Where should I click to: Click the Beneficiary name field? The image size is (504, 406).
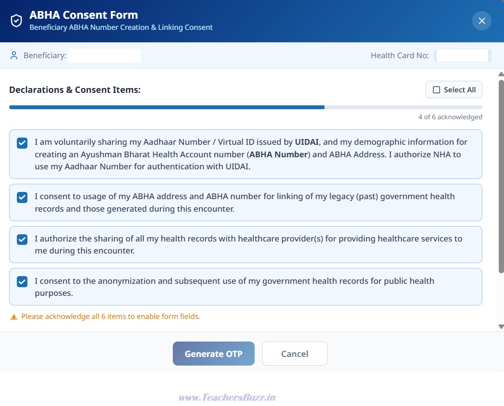click(x=104, y=56)
